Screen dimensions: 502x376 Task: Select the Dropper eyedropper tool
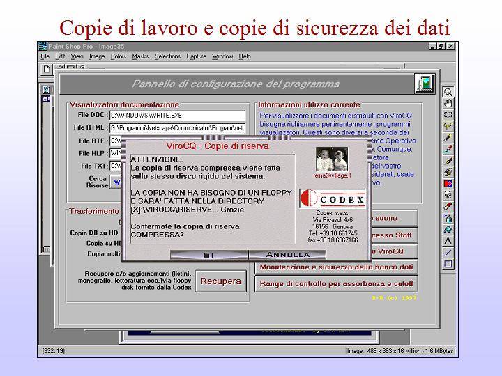(448, 149)
